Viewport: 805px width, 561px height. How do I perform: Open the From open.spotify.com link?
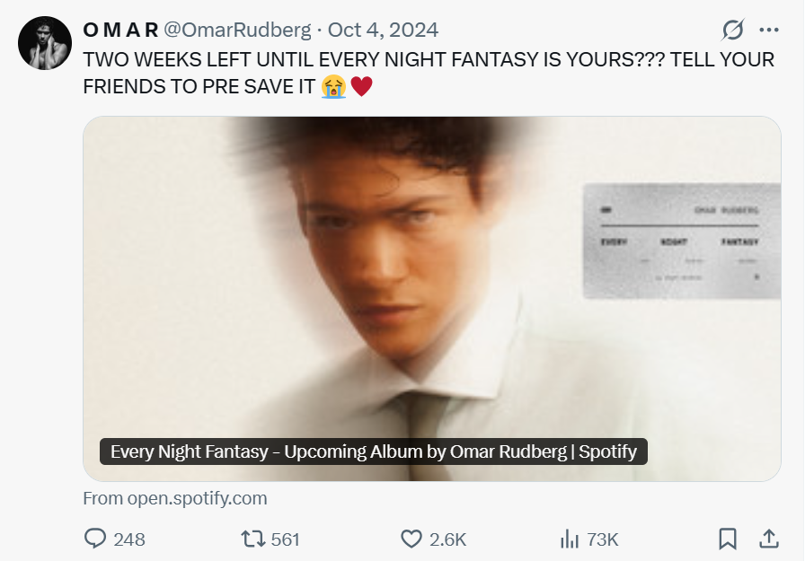coord(174,498)
